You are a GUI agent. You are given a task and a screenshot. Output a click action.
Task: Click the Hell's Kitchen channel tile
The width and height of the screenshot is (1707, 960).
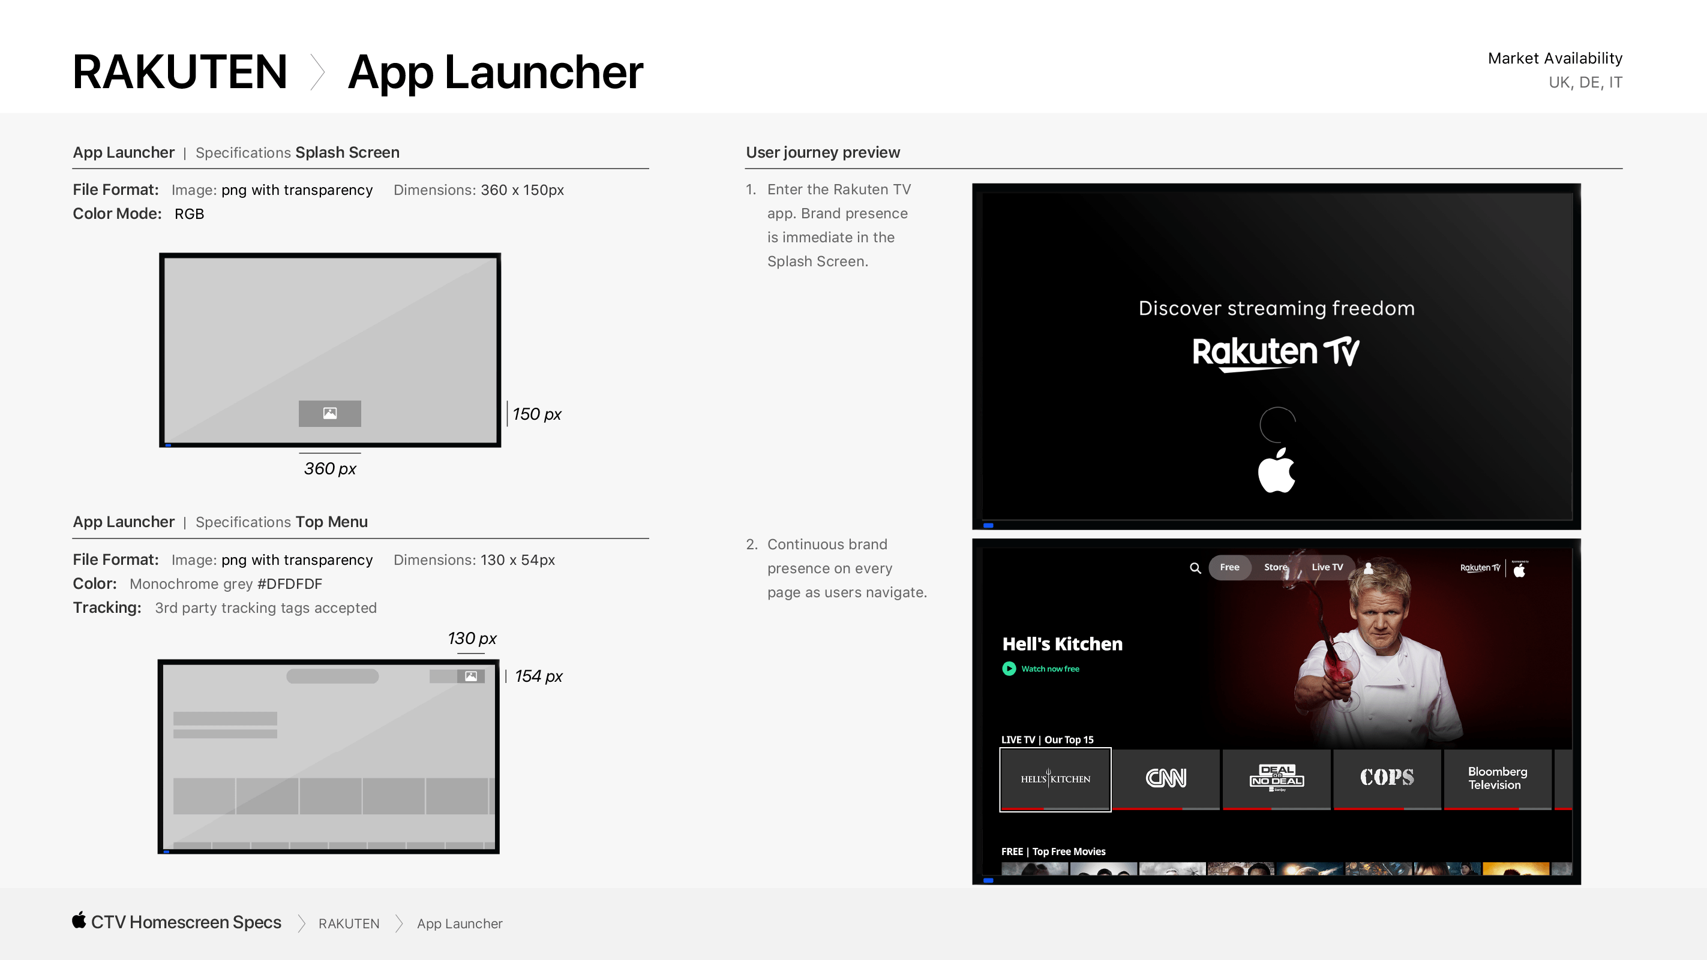pyautogui.click(x=1055, y=780)
